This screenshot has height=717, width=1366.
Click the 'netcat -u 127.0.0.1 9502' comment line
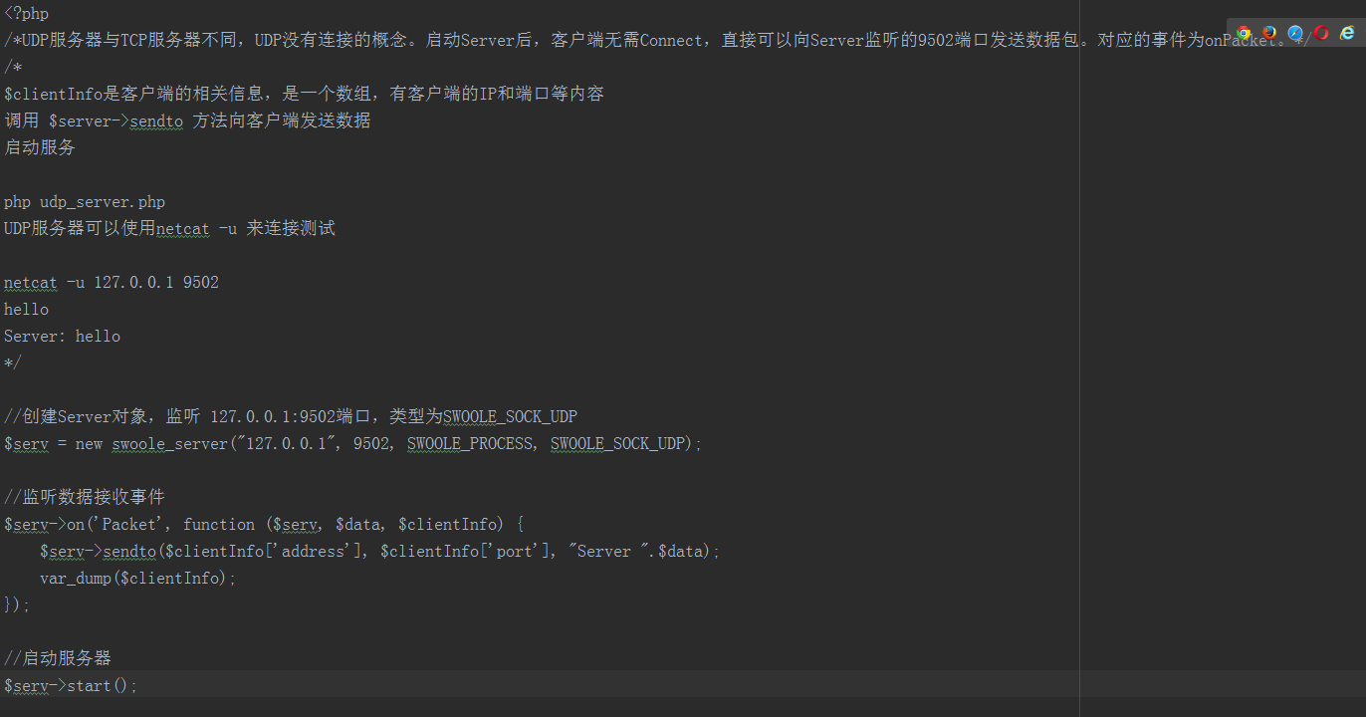point(112,283)
